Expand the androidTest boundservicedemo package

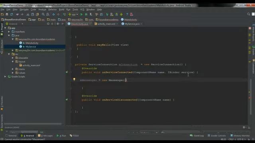13,50
